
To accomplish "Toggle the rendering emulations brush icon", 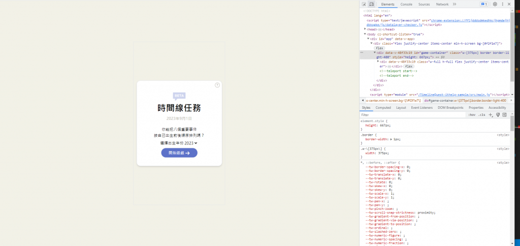I will click(498, 115).
